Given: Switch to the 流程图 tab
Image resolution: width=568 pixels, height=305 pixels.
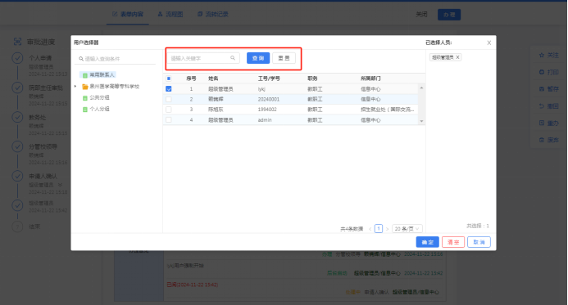Looking at the screenshot, I should [x=170, y=15].
